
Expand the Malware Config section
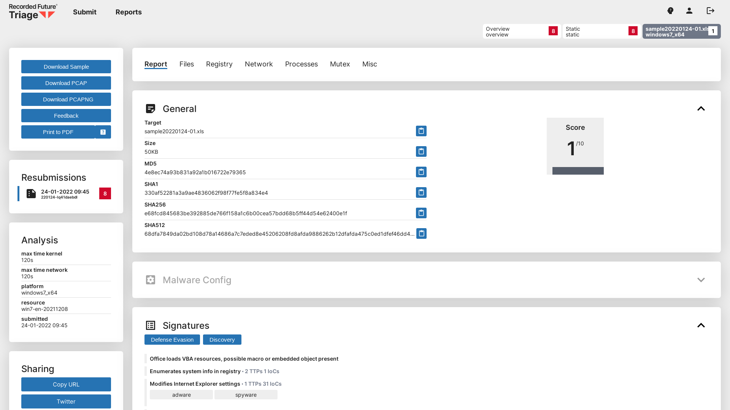[701, 280]
